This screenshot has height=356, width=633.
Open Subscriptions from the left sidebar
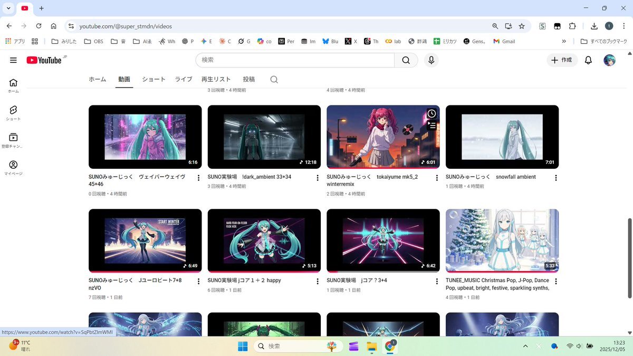(13, 140)
